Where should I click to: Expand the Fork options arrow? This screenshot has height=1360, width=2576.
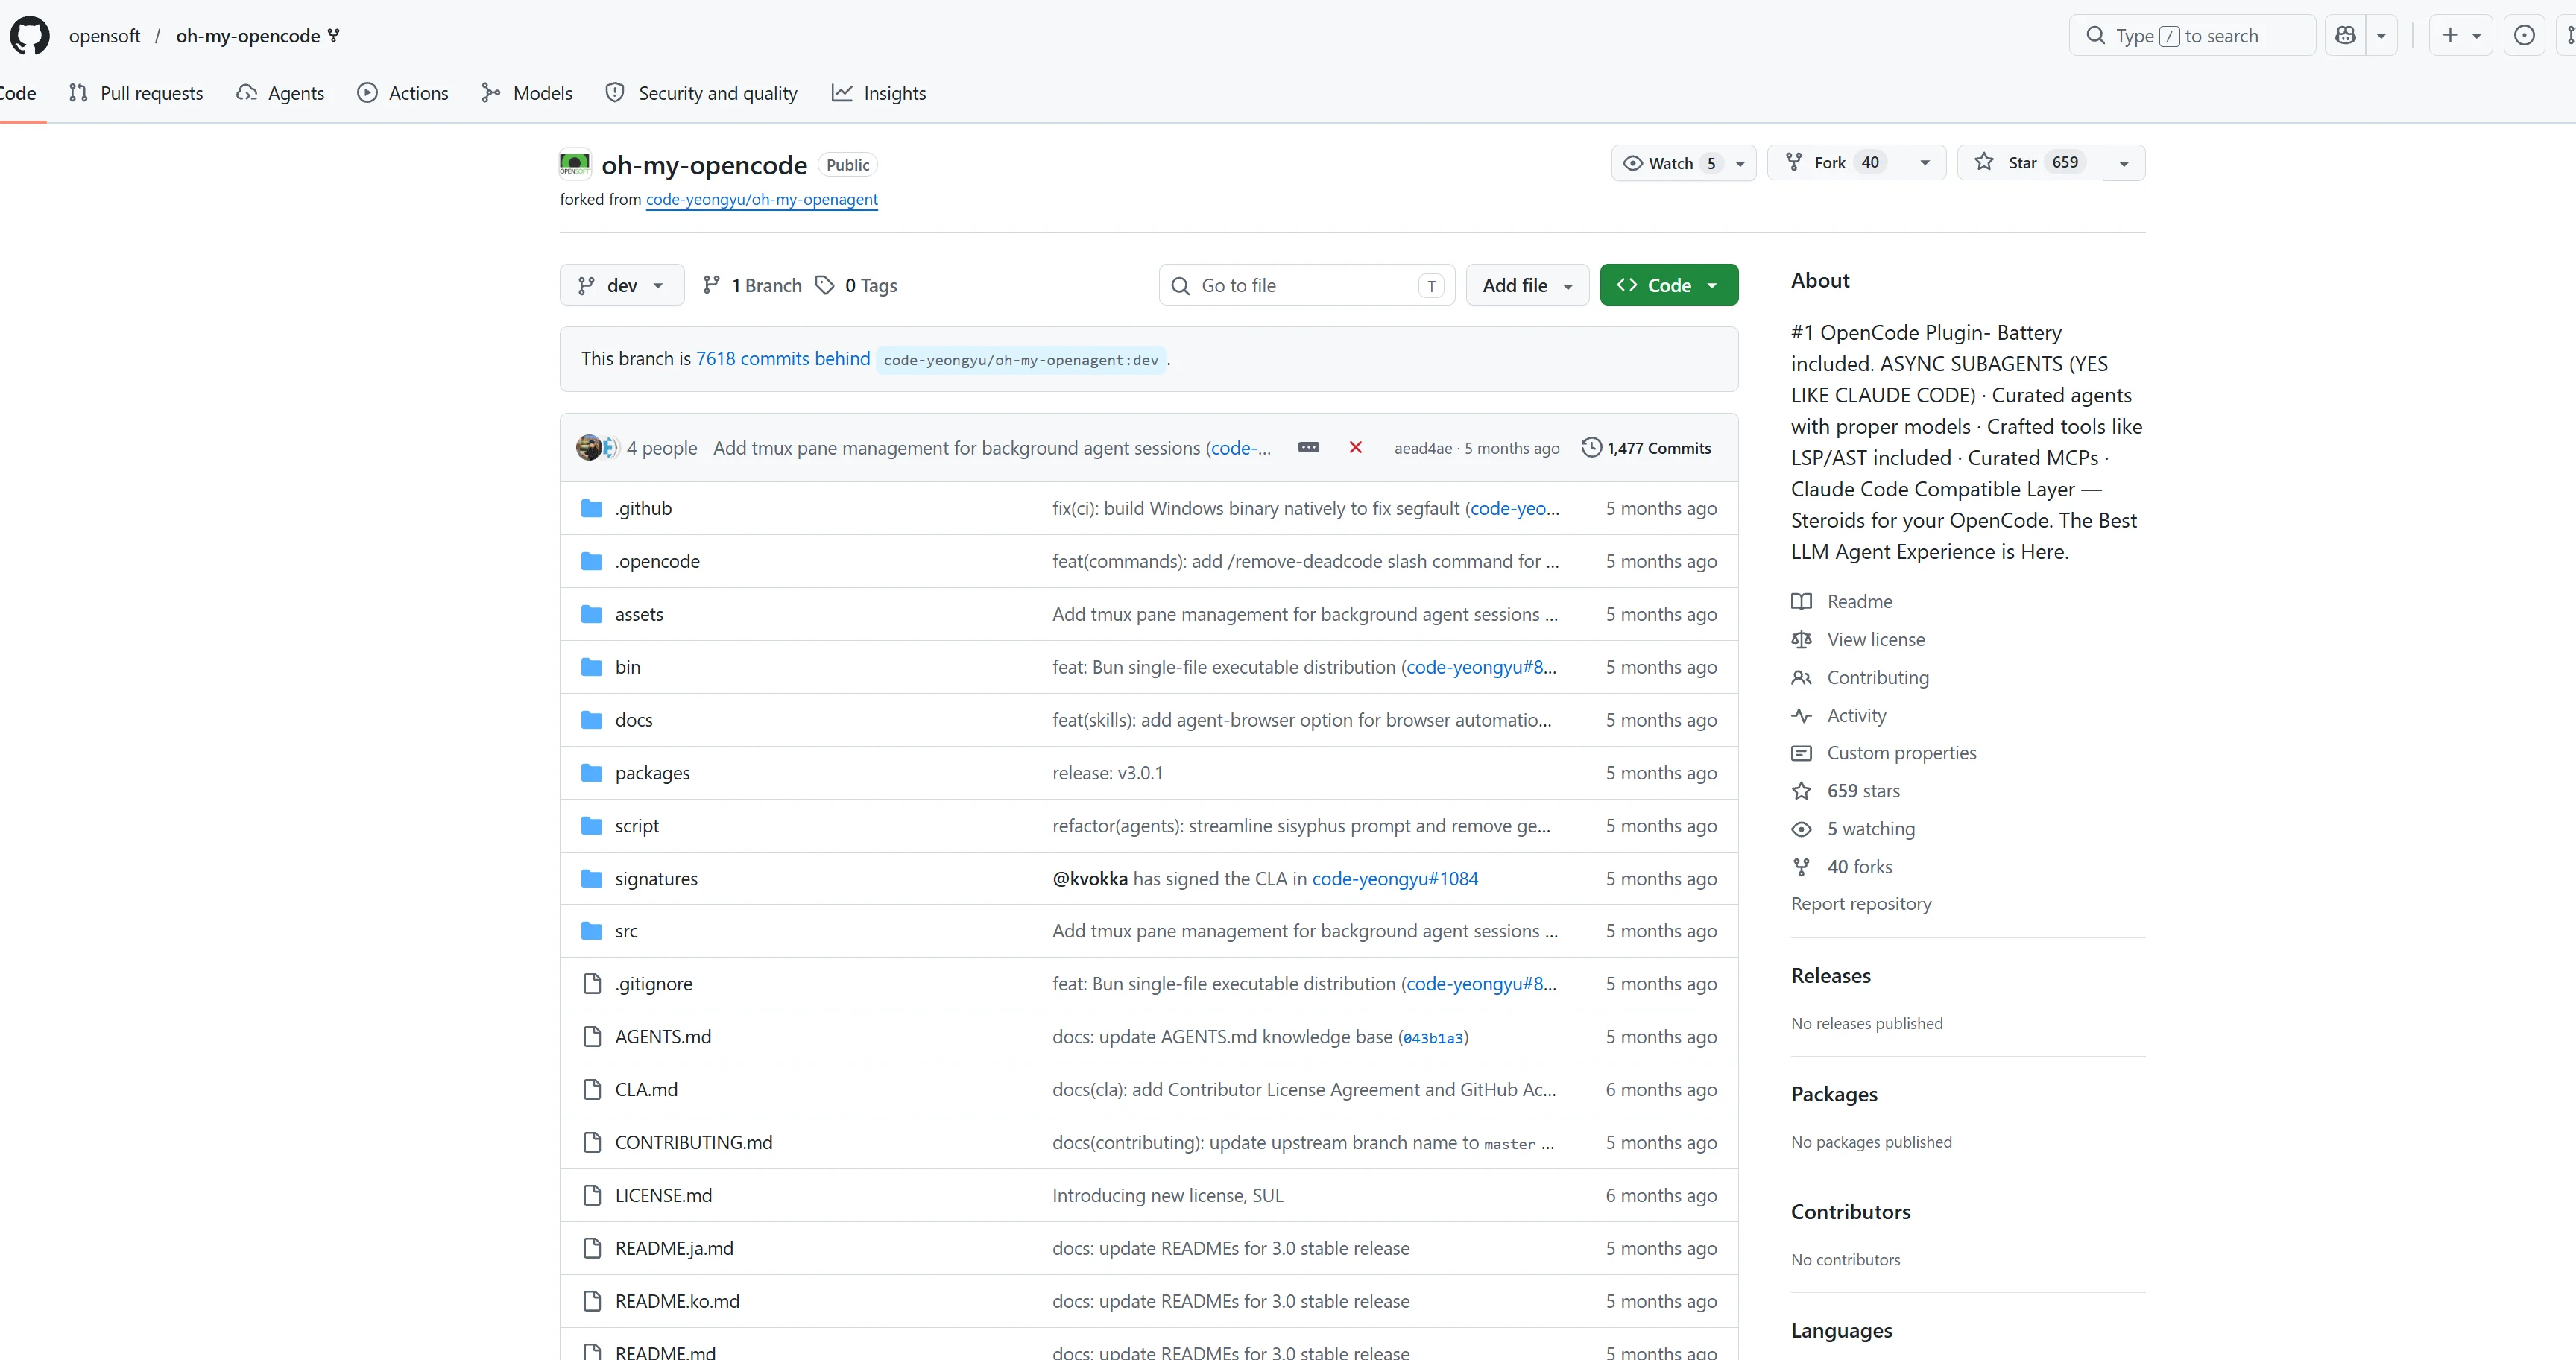click(x=1925, y=163)
